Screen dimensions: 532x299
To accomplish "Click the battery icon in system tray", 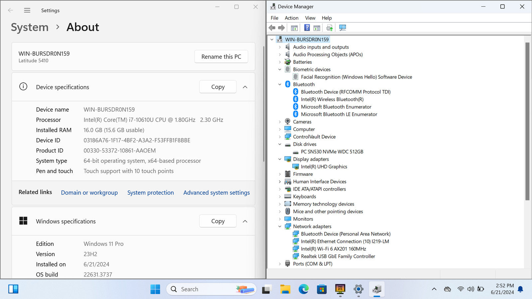I will [x=481, y=289].
